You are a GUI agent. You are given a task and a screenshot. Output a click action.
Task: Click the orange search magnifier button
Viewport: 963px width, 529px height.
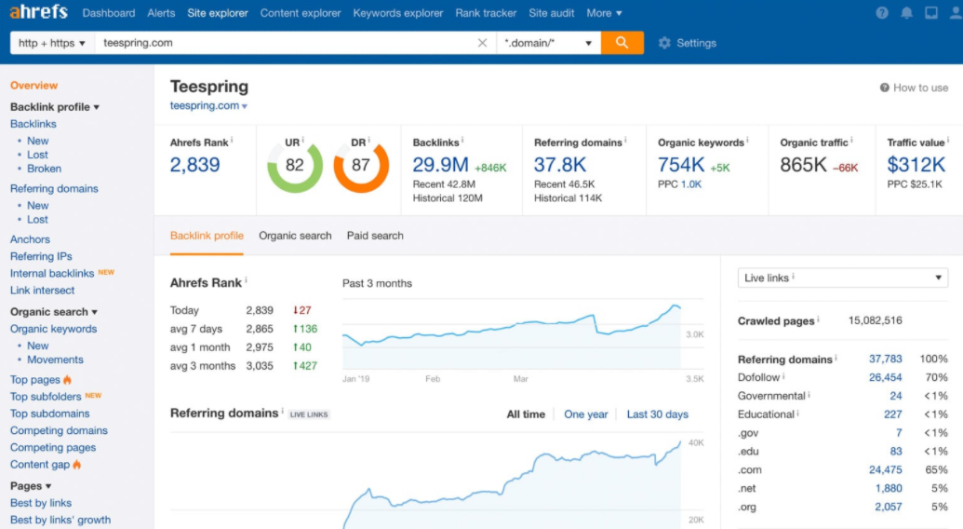tap(622, 43)
